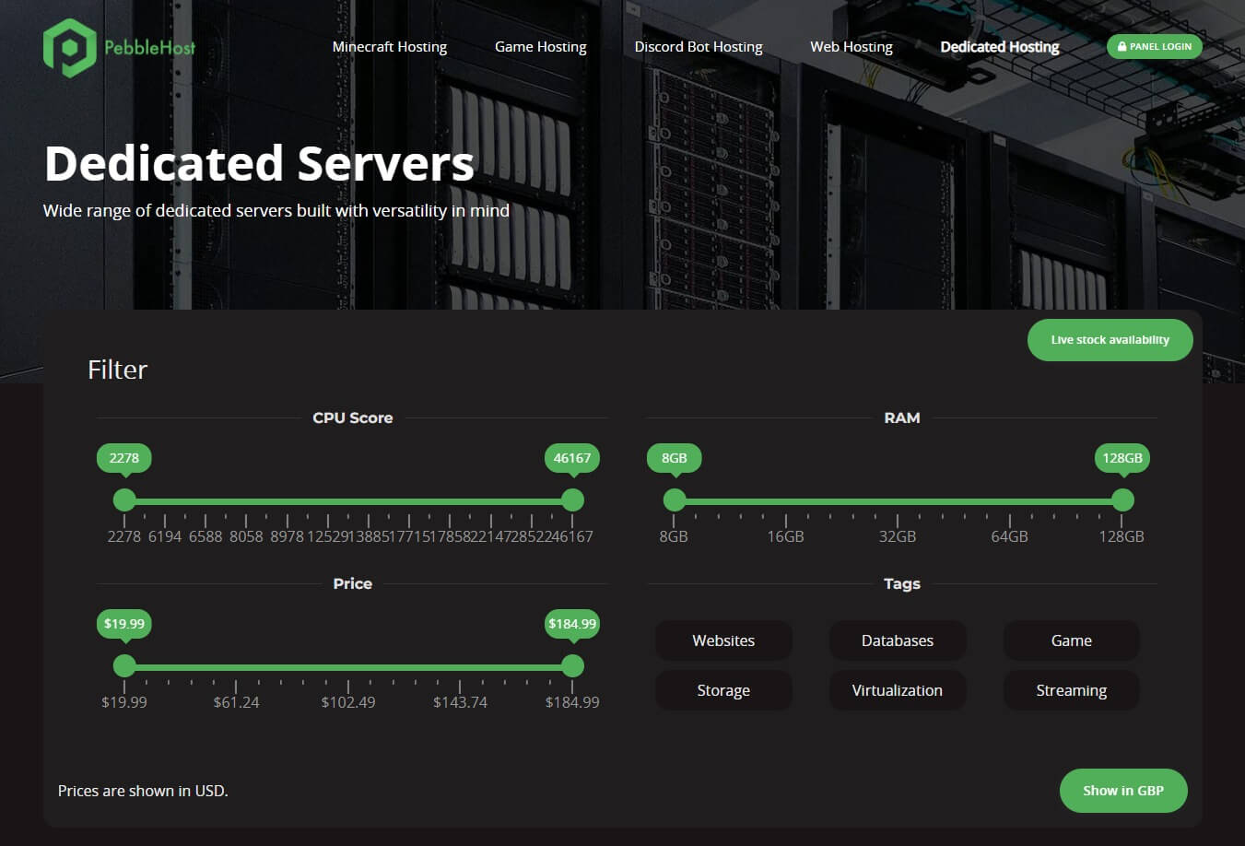Toggle the Websites tag filter

coord(723,640)
